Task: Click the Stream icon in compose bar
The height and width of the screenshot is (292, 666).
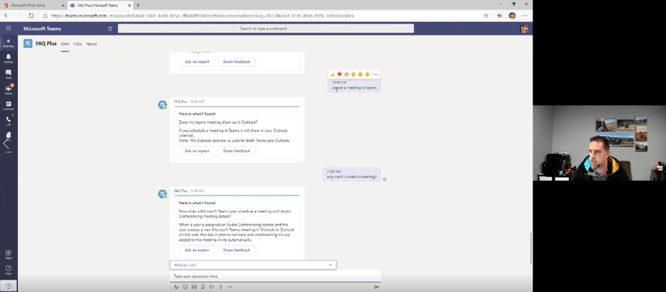Action: (x=212, y=287)
